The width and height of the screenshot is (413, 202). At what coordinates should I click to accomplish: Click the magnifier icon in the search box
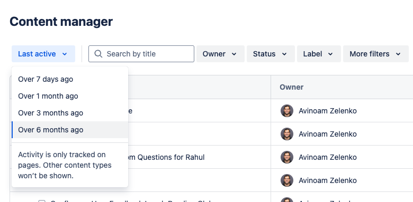pyautogui.click(x=98, y=54)
